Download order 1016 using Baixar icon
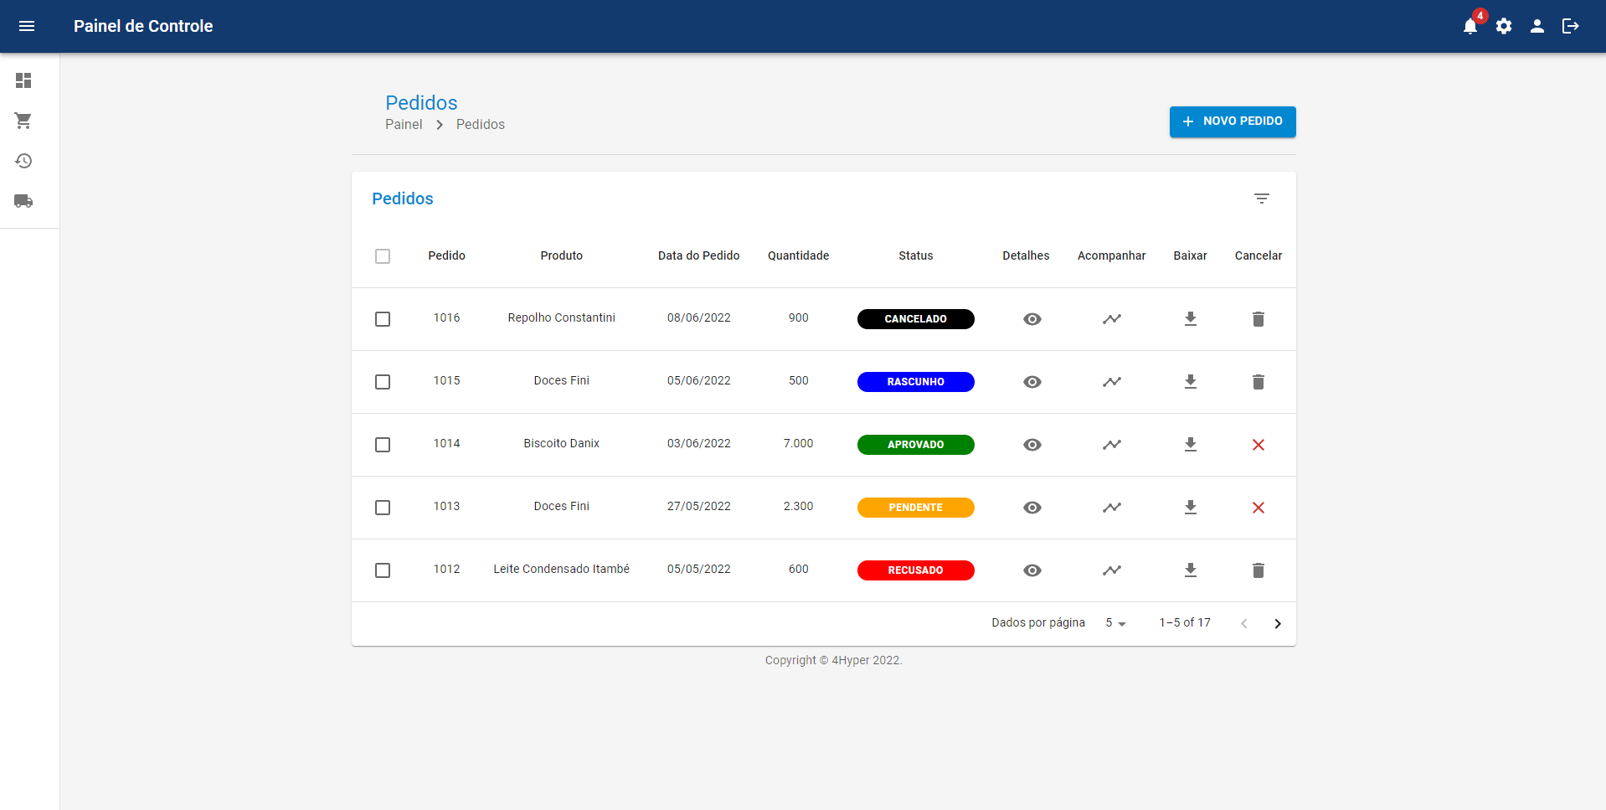 [1190, 319]
